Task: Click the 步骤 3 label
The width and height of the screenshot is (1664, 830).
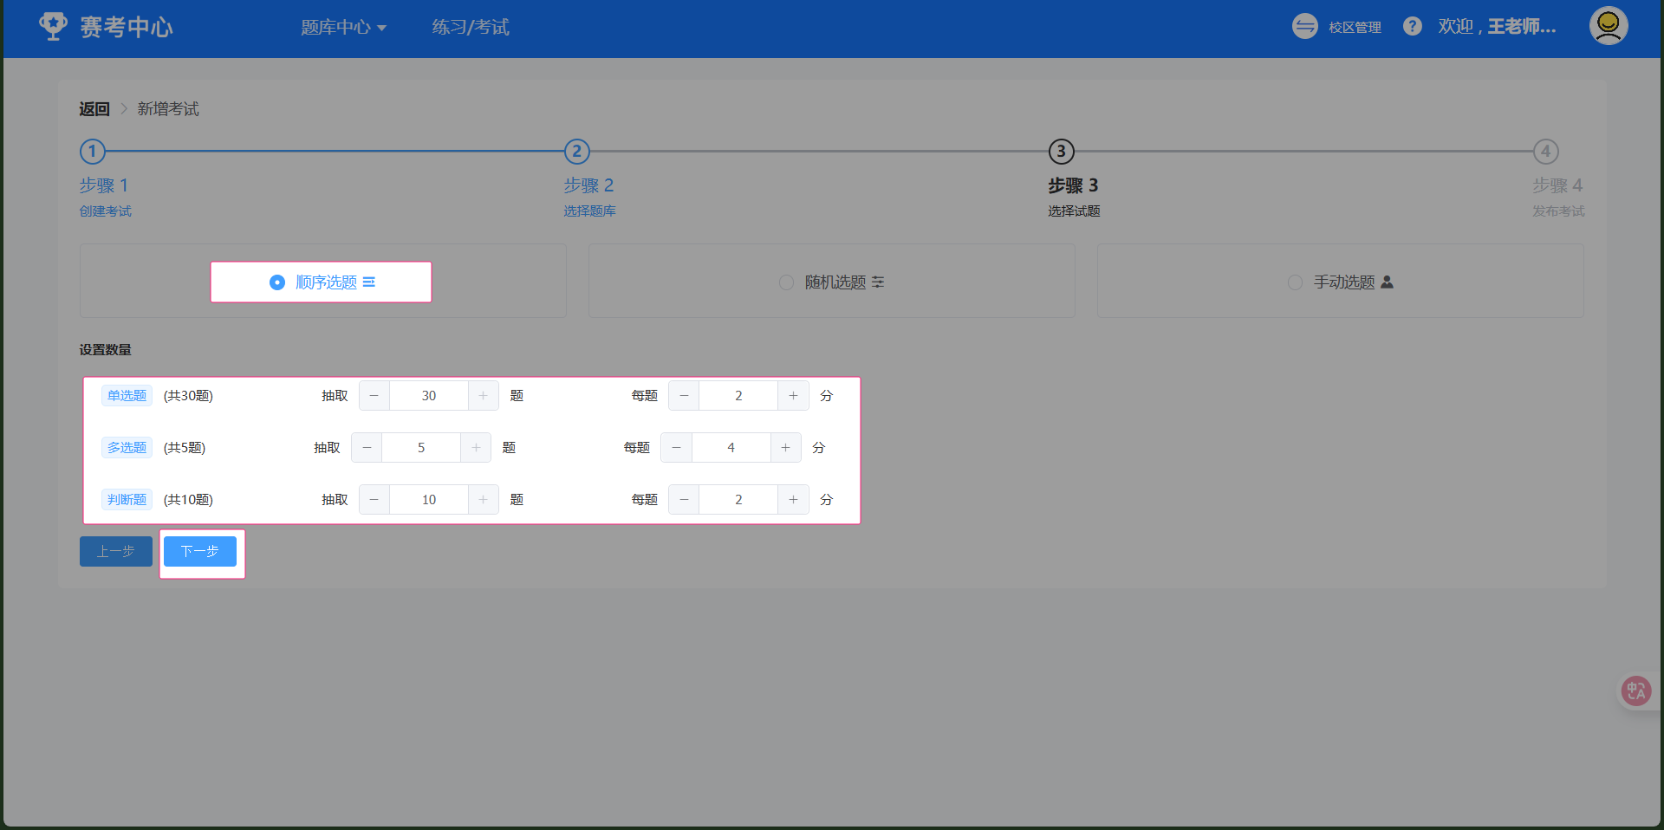Action: [1073, 185]
